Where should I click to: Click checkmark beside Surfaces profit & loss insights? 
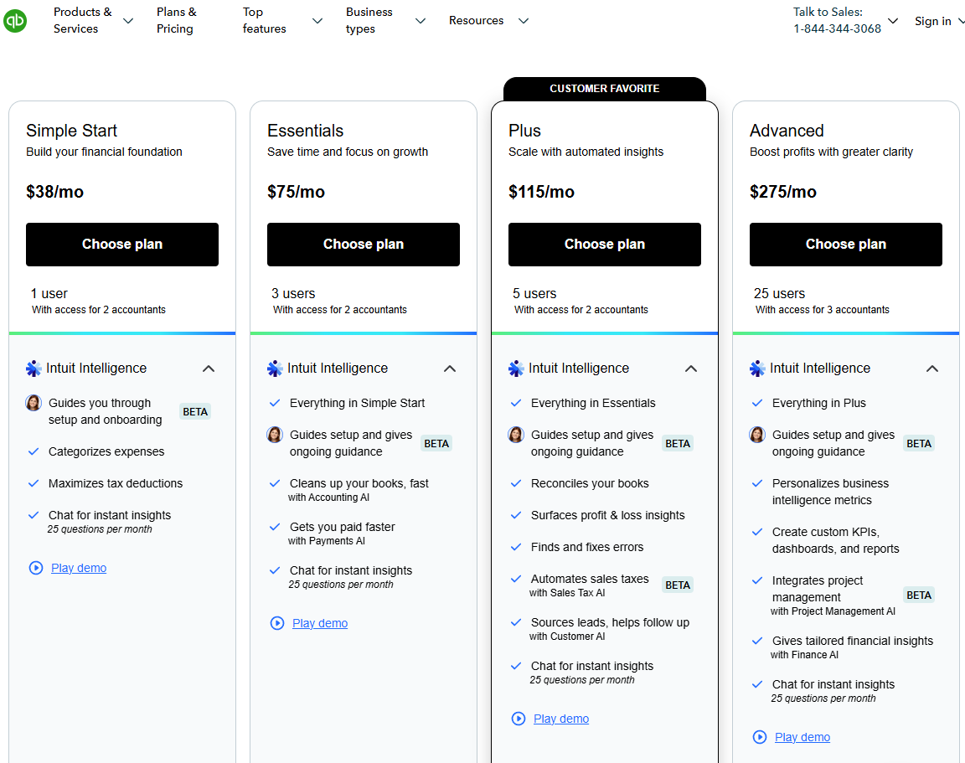pyautogui.click(x=516, y=516)
